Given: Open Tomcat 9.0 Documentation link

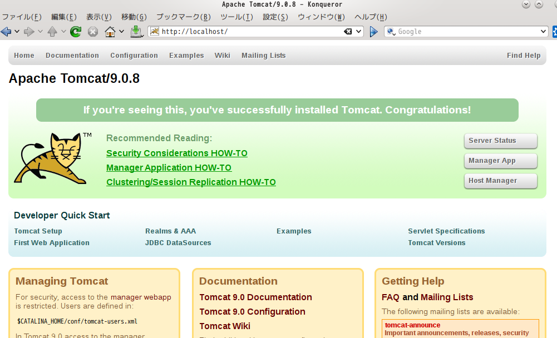Looking at the screenshot, I should (x=256, y=297).
